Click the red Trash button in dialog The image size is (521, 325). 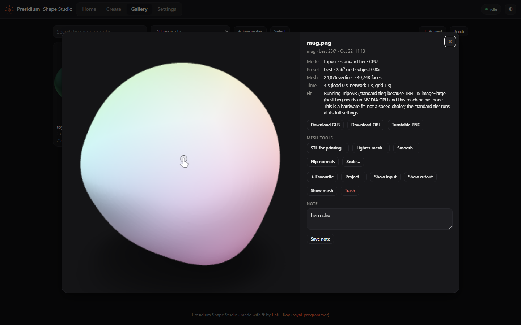pyautogui.click(x=350, y=191)
